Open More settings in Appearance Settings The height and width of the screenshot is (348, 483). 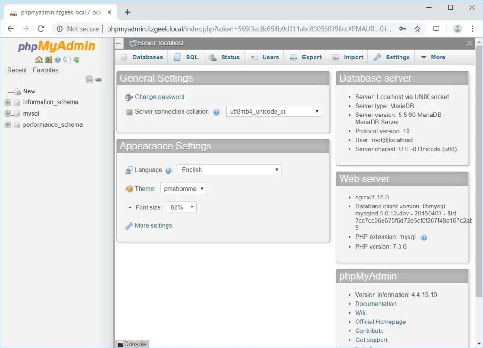[152, 225]
